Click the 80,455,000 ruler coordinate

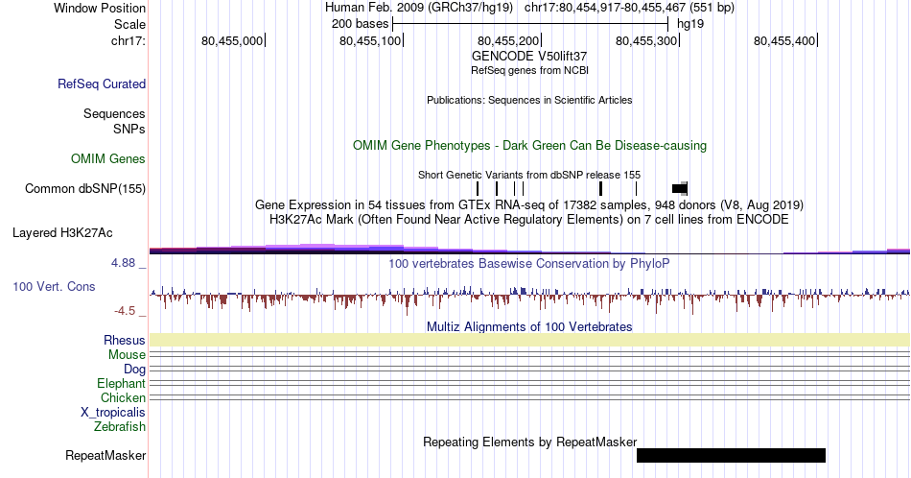click(x=232, y=40)
